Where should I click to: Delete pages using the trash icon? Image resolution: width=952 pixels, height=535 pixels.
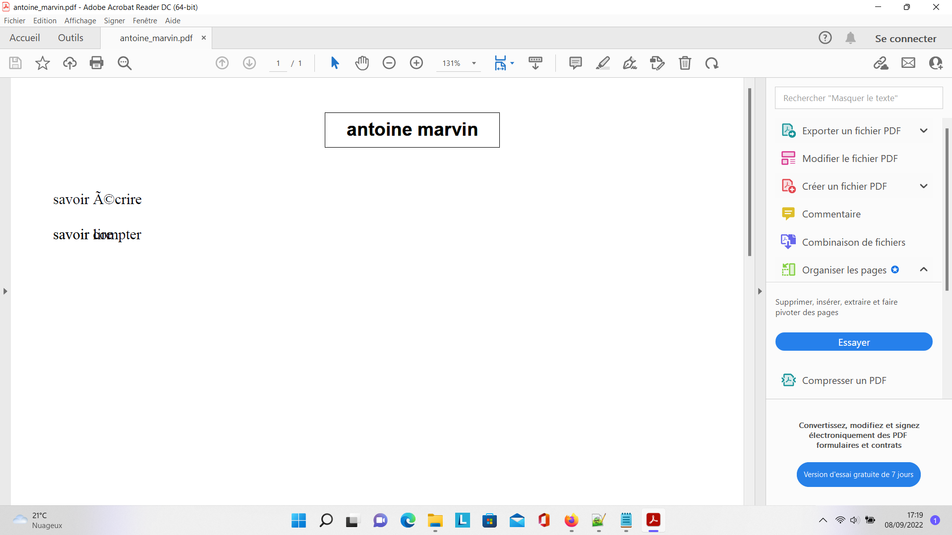coord(685,63)
